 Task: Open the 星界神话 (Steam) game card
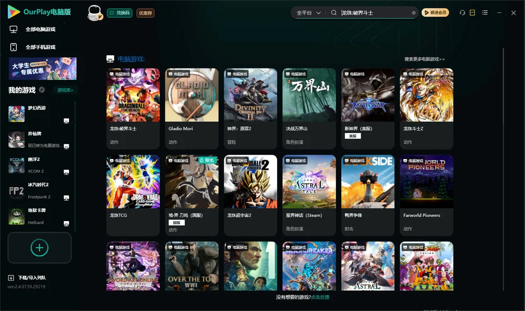tap(309, 195)
